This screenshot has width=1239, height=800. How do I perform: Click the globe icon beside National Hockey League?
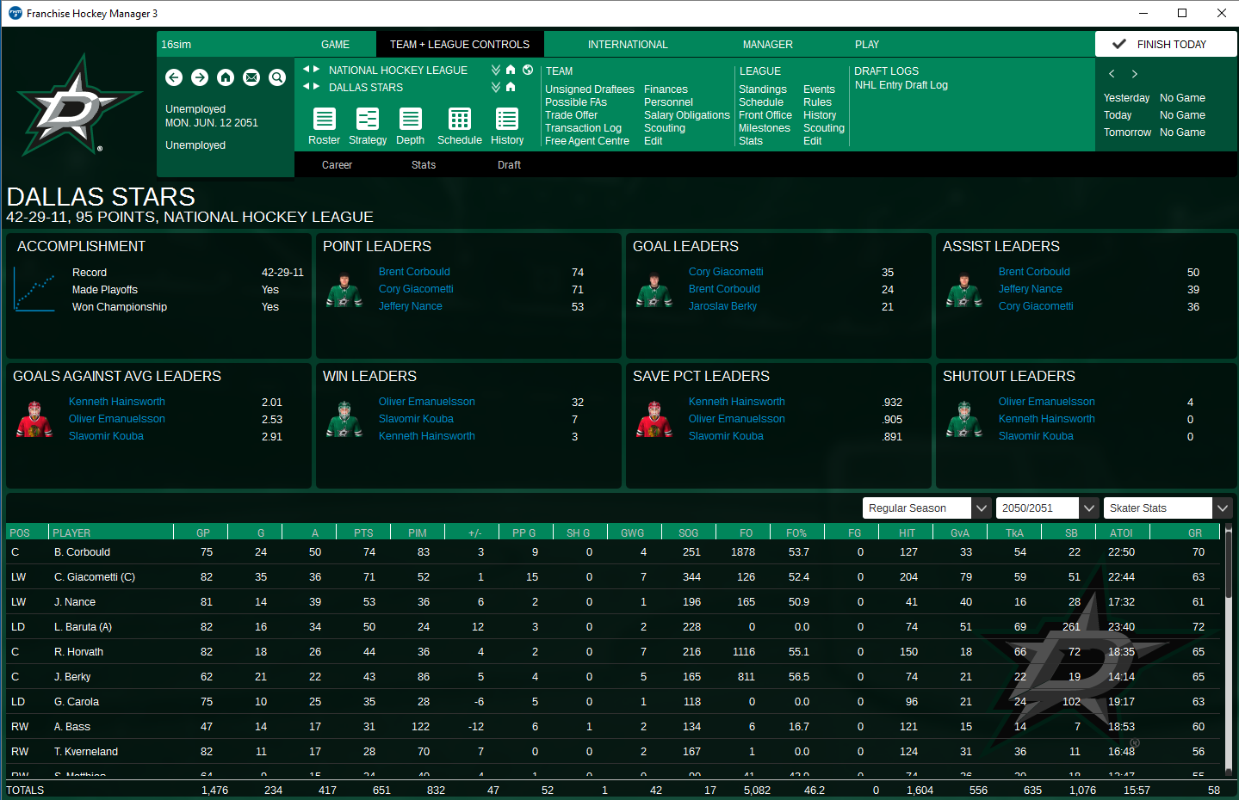[528, 70]
